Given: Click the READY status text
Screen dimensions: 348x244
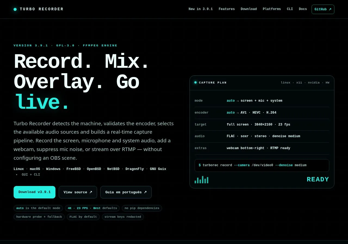Looking at the screenshot, I should 318,179.
